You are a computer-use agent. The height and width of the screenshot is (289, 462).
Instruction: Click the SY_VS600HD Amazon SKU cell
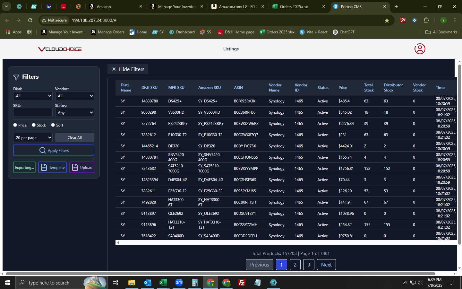[209, 112]
